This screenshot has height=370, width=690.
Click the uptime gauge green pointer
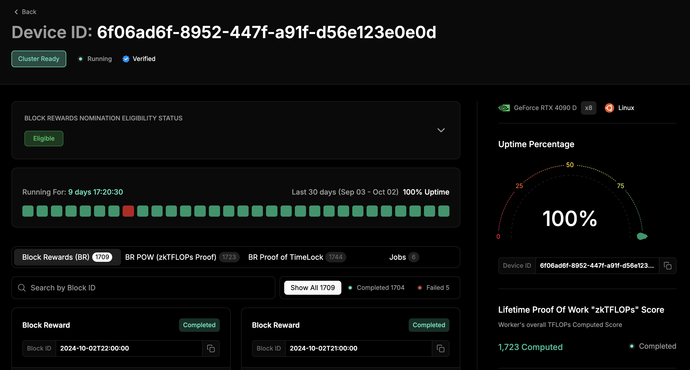[x=642, y=236]
